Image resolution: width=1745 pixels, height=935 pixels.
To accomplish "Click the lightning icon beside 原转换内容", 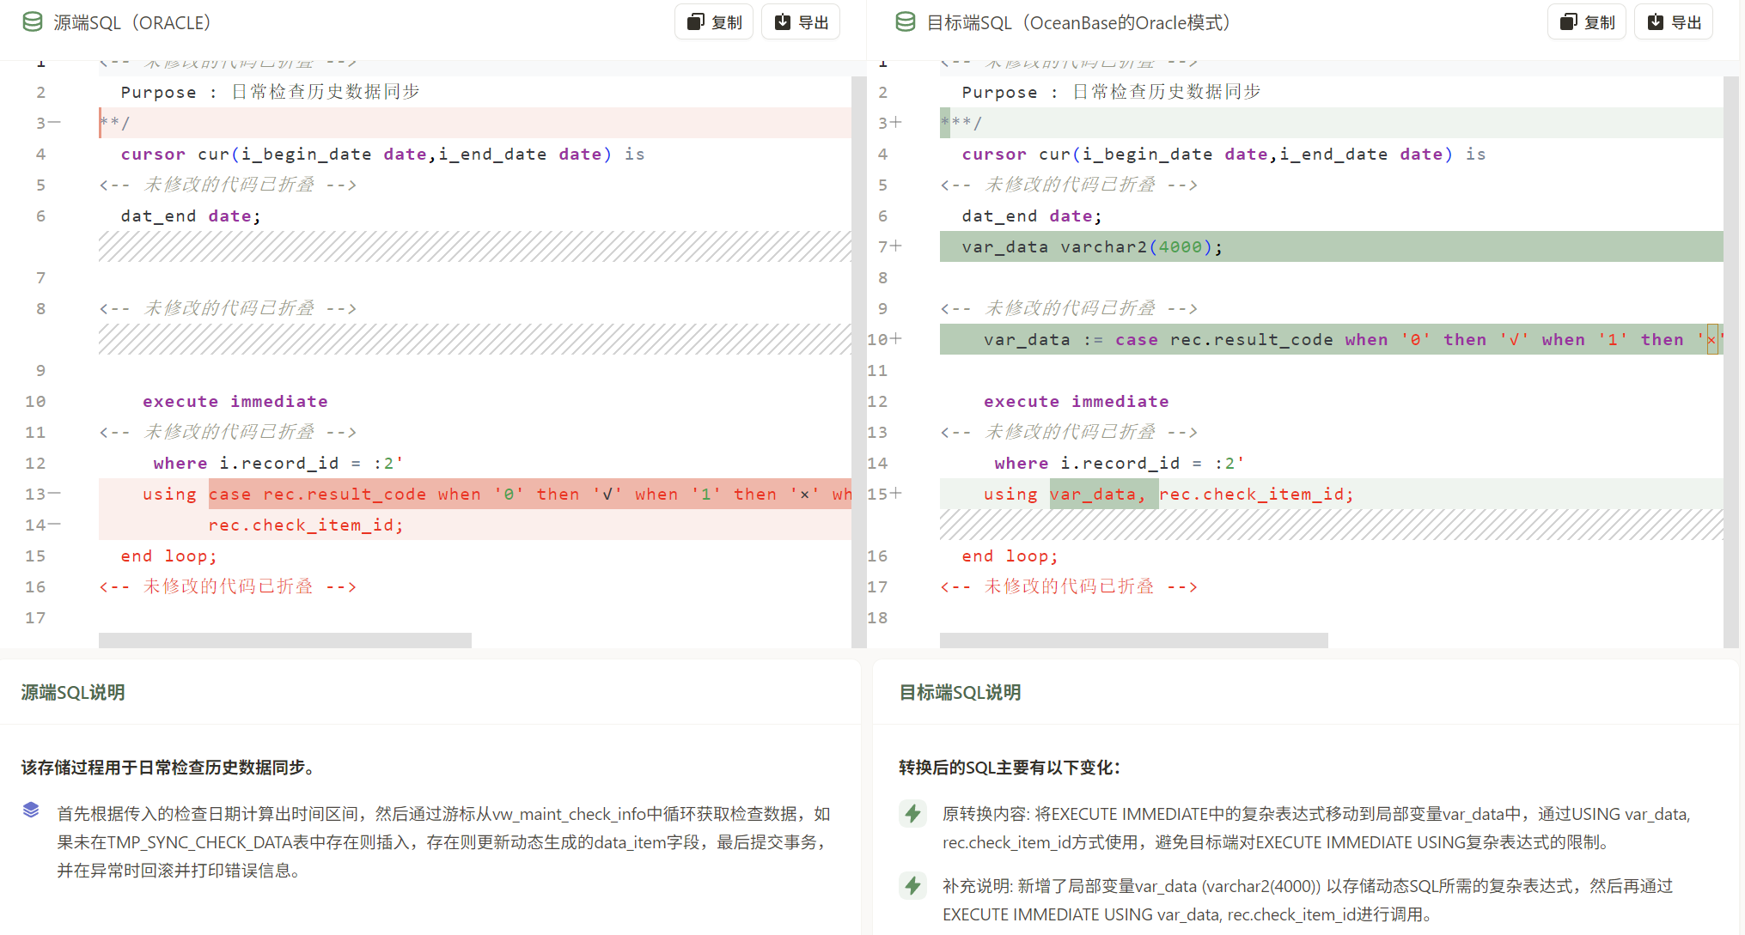I will [912, 813].
